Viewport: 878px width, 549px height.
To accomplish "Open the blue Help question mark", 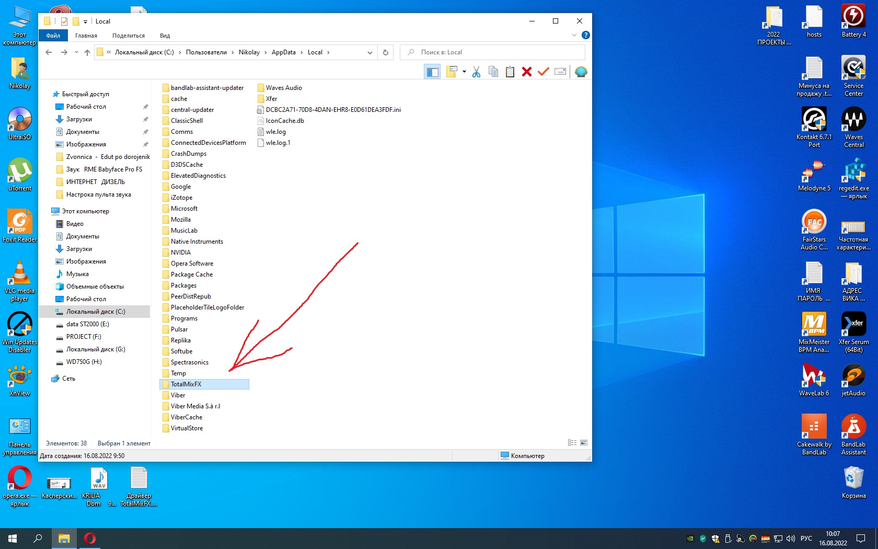I will pyautogui.click(x=586, y=35).
